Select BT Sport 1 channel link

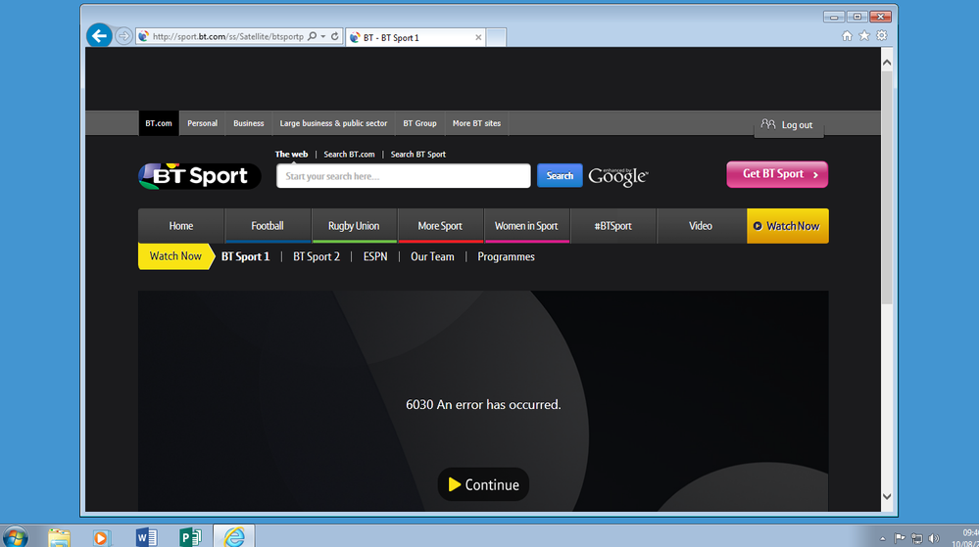[245, 257]
